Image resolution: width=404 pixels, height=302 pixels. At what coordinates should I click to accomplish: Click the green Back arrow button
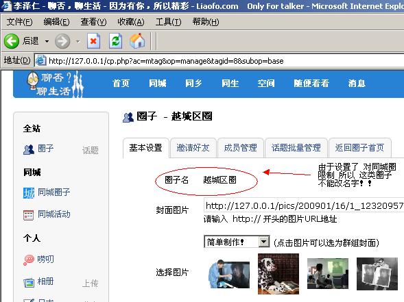pos(12,41)
